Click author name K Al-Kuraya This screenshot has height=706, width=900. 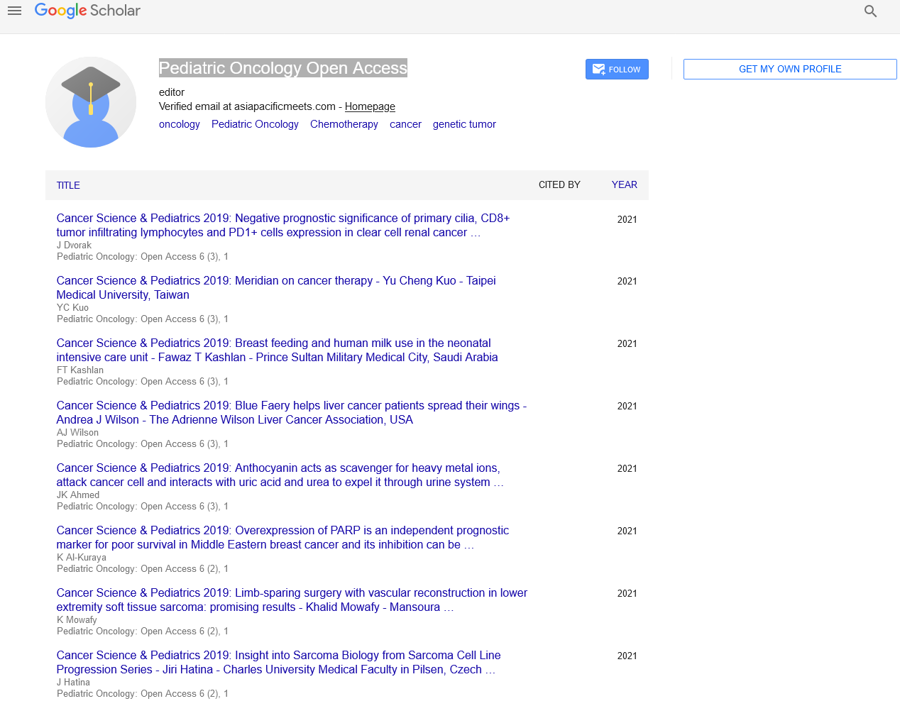point(82,558)
